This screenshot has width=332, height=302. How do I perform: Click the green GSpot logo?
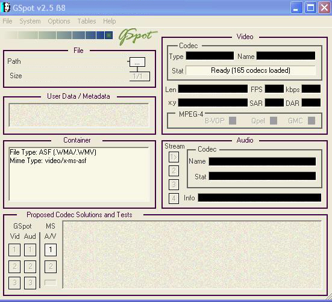(x=137, y=36)
